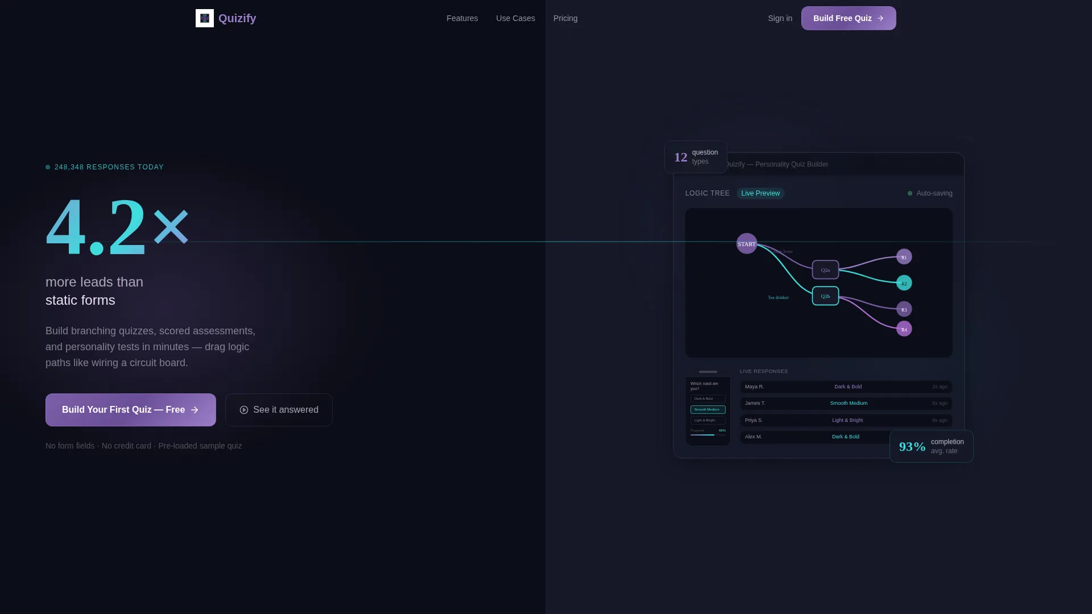This screenshot has height=614, width=1092.
Task: Click Light & Bright answer in Priya S. row
Action: 847,420
